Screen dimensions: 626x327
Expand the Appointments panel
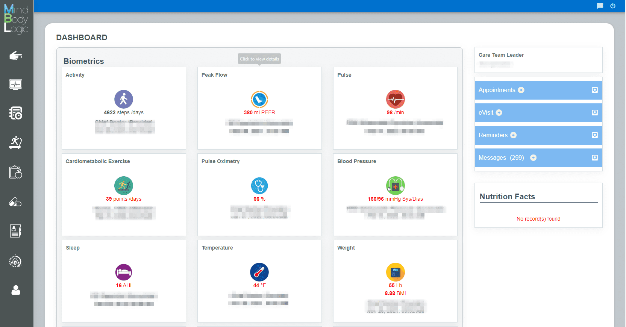pos(595,90)
